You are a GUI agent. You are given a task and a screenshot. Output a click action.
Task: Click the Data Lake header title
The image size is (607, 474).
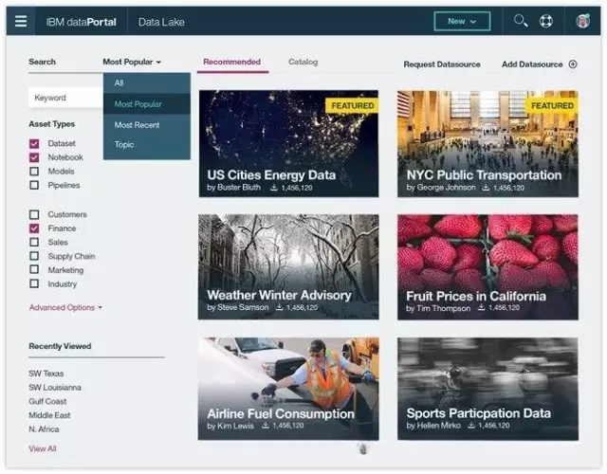click(161, 22)
